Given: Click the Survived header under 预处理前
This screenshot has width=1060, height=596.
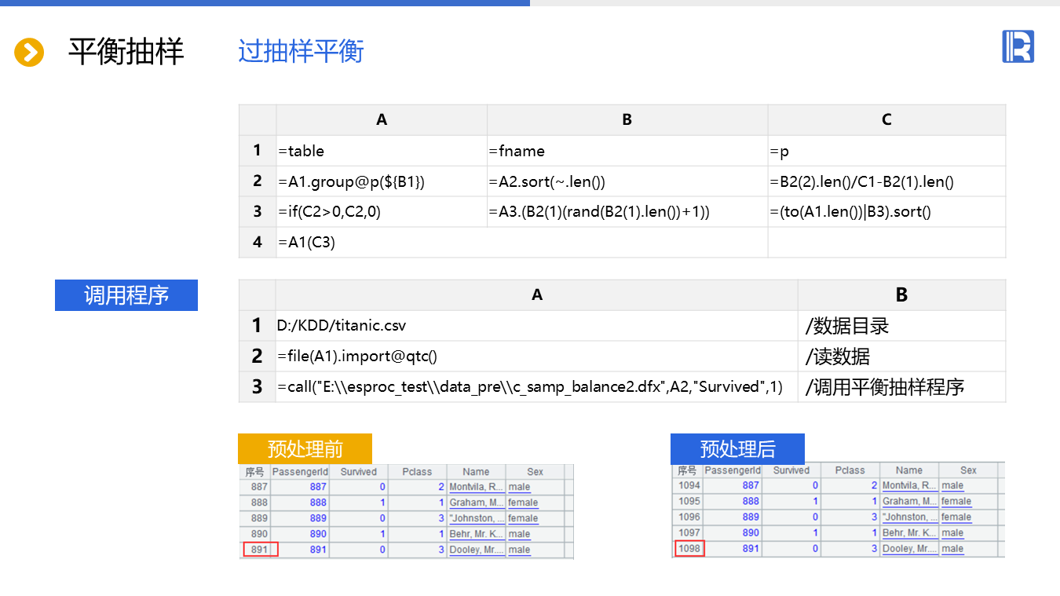Looking at the screenshot, I should tap(359, 472).
